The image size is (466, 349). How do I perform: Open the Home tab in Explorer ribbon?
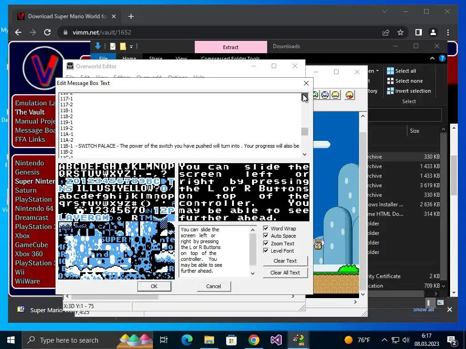(129, 59)
